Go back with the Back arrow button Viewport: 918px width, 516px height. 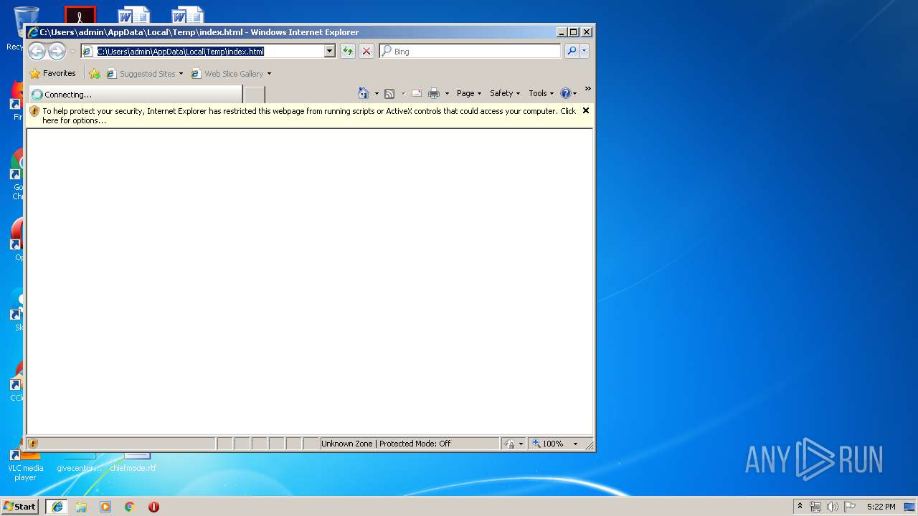click(37, 51)
